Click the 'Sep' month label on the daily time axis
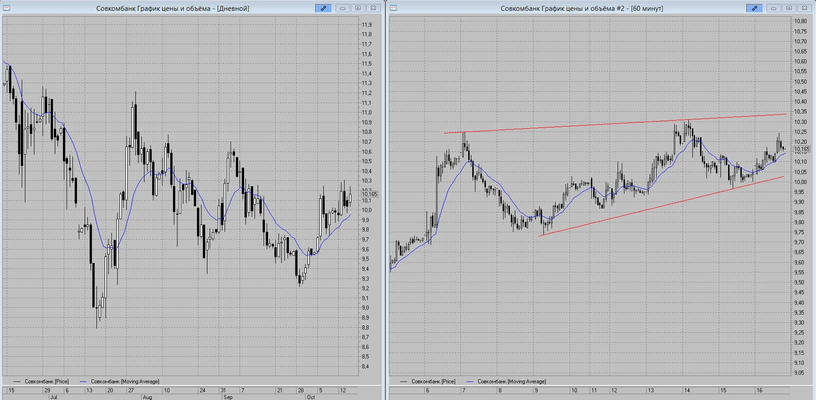Viewport: 816px width, 400px height. [228, 397]
